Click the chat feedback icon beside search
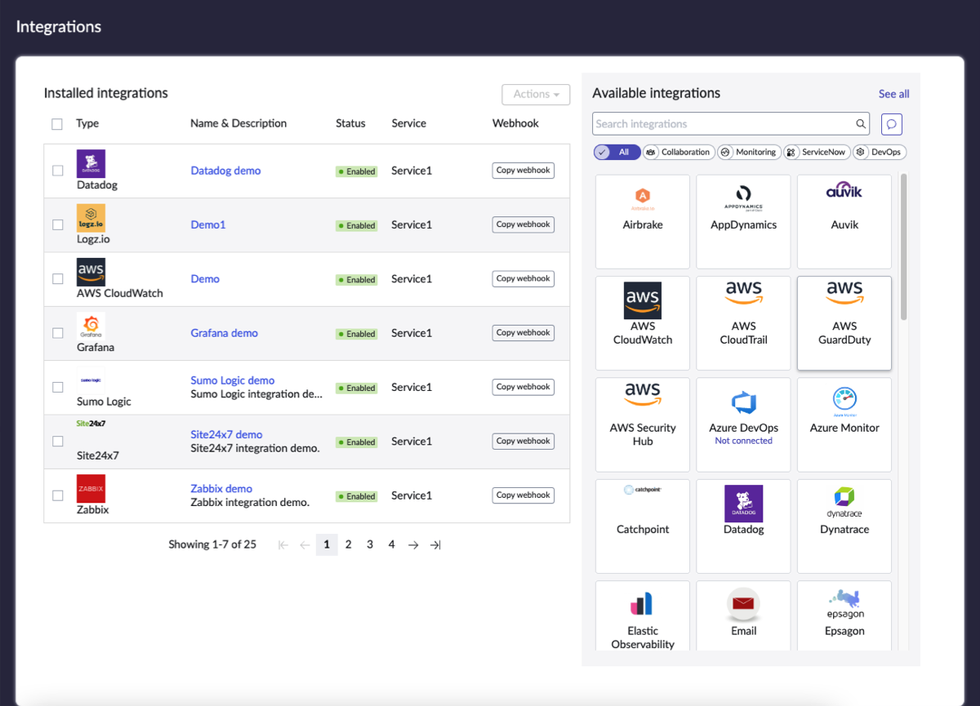Screen dimensions: 980x706 tap(892, 124)
